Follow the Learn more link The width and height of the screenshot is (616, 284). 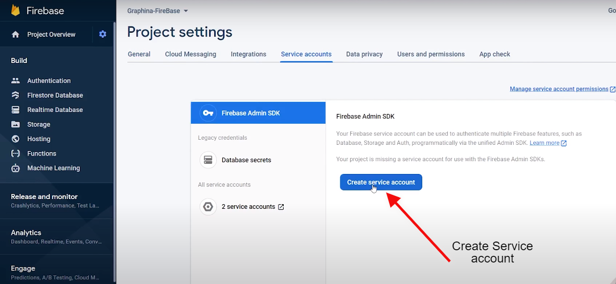pyautogui.click(x=544, y=143)
